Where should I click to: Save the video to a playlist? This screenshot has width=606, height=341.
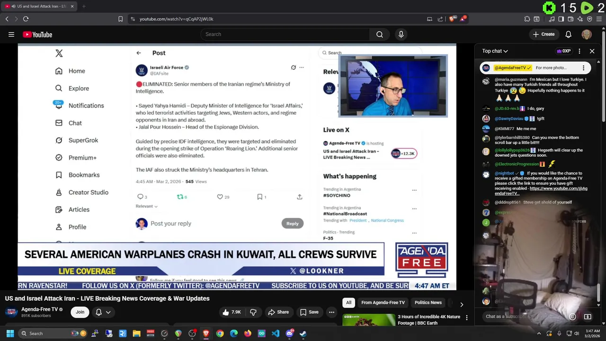309,312
